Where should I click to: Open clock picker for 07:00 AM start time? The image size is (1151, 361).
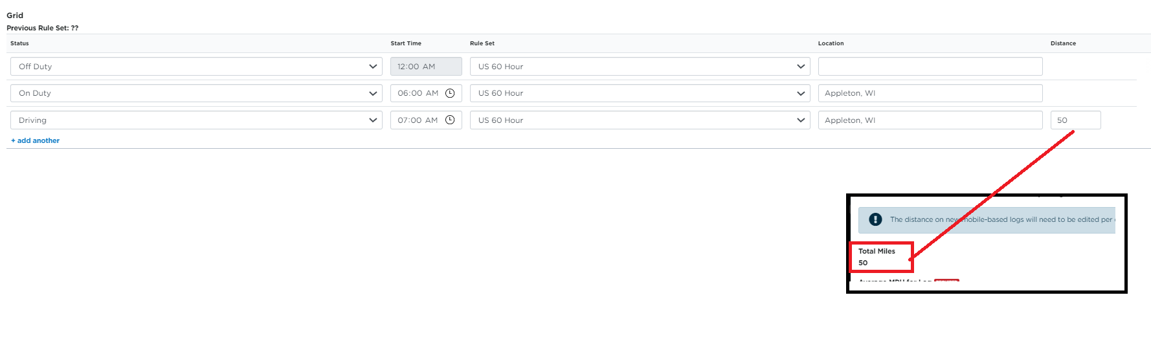click(450, 120)
